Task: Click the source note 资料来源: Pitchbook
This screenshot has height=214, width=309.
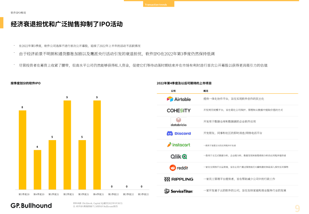Action: 98,203
